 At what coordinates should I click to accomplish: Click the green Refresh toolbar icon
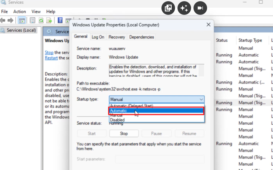[x=41, y=20]
